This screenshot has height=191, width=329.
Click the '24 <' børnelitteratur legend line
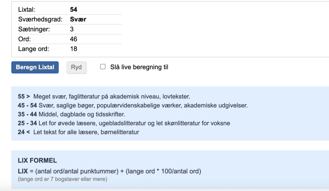78,132
